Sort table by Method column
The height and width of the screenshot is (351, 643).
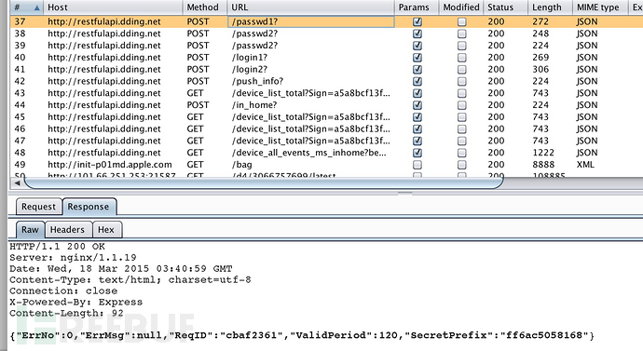(204, 7)
